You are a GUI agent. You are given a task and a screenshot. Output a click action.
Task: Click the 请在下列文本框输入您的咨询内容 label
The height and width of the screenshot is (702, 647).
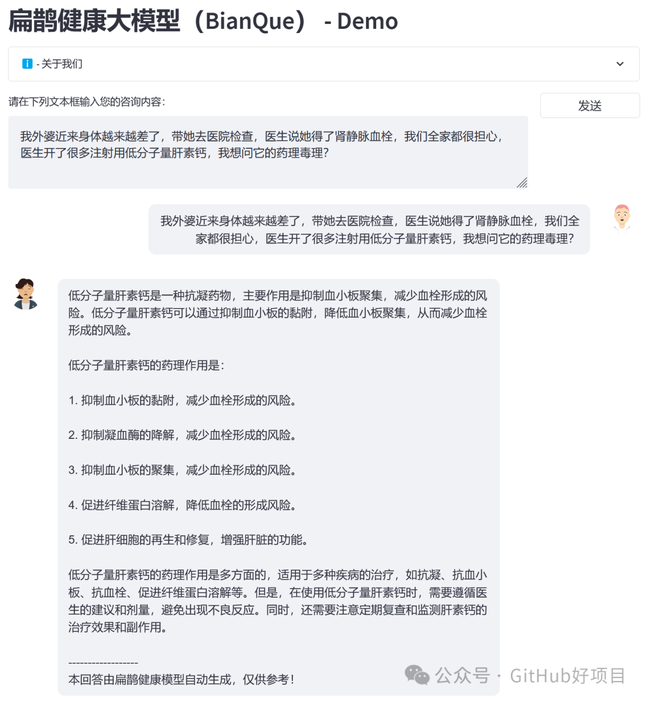point(87,102)
